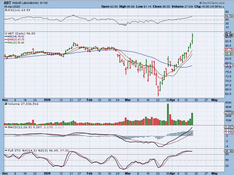Click the tallest green volume bar
The image size is (234, 175).
168,114
